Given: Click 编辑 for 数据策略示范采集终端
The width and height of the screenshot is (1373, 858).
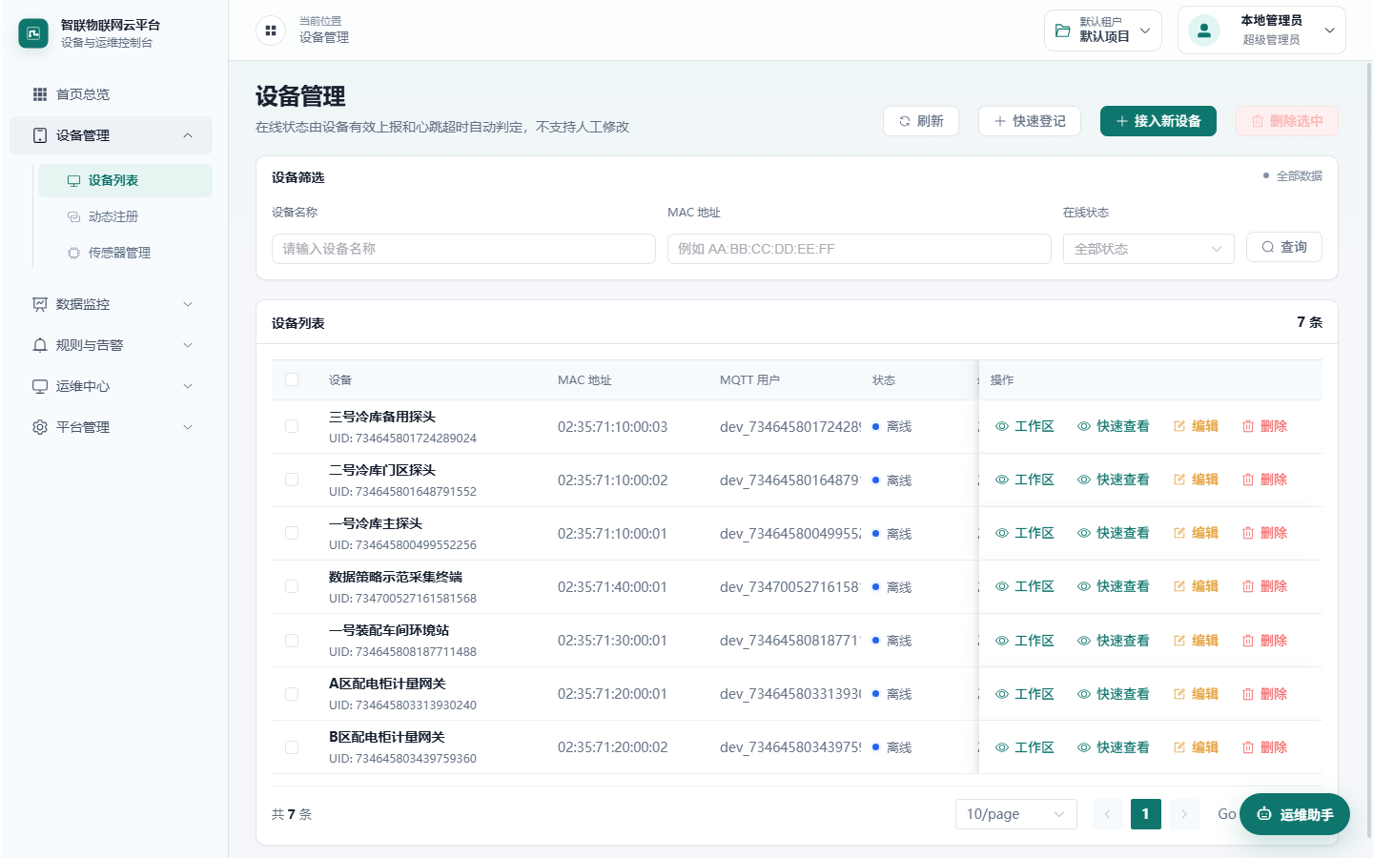Looking at the screenshot, I should pyautogui.click(x=1196, y=586).
